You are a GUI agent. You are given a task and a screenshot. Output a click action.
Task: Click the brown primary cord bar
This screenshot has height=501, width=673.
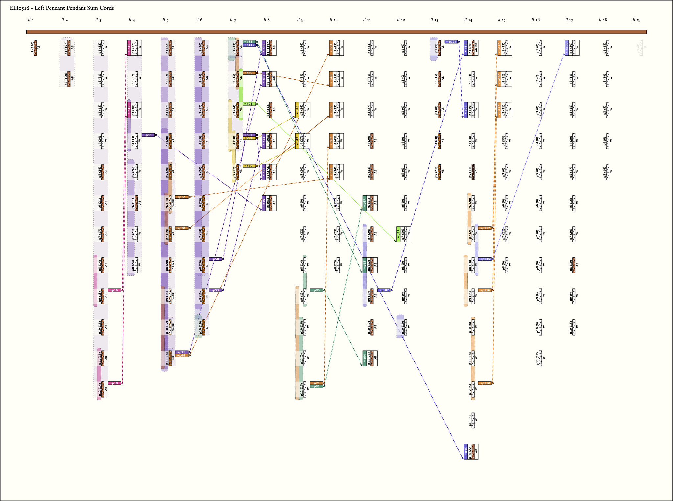336,32
